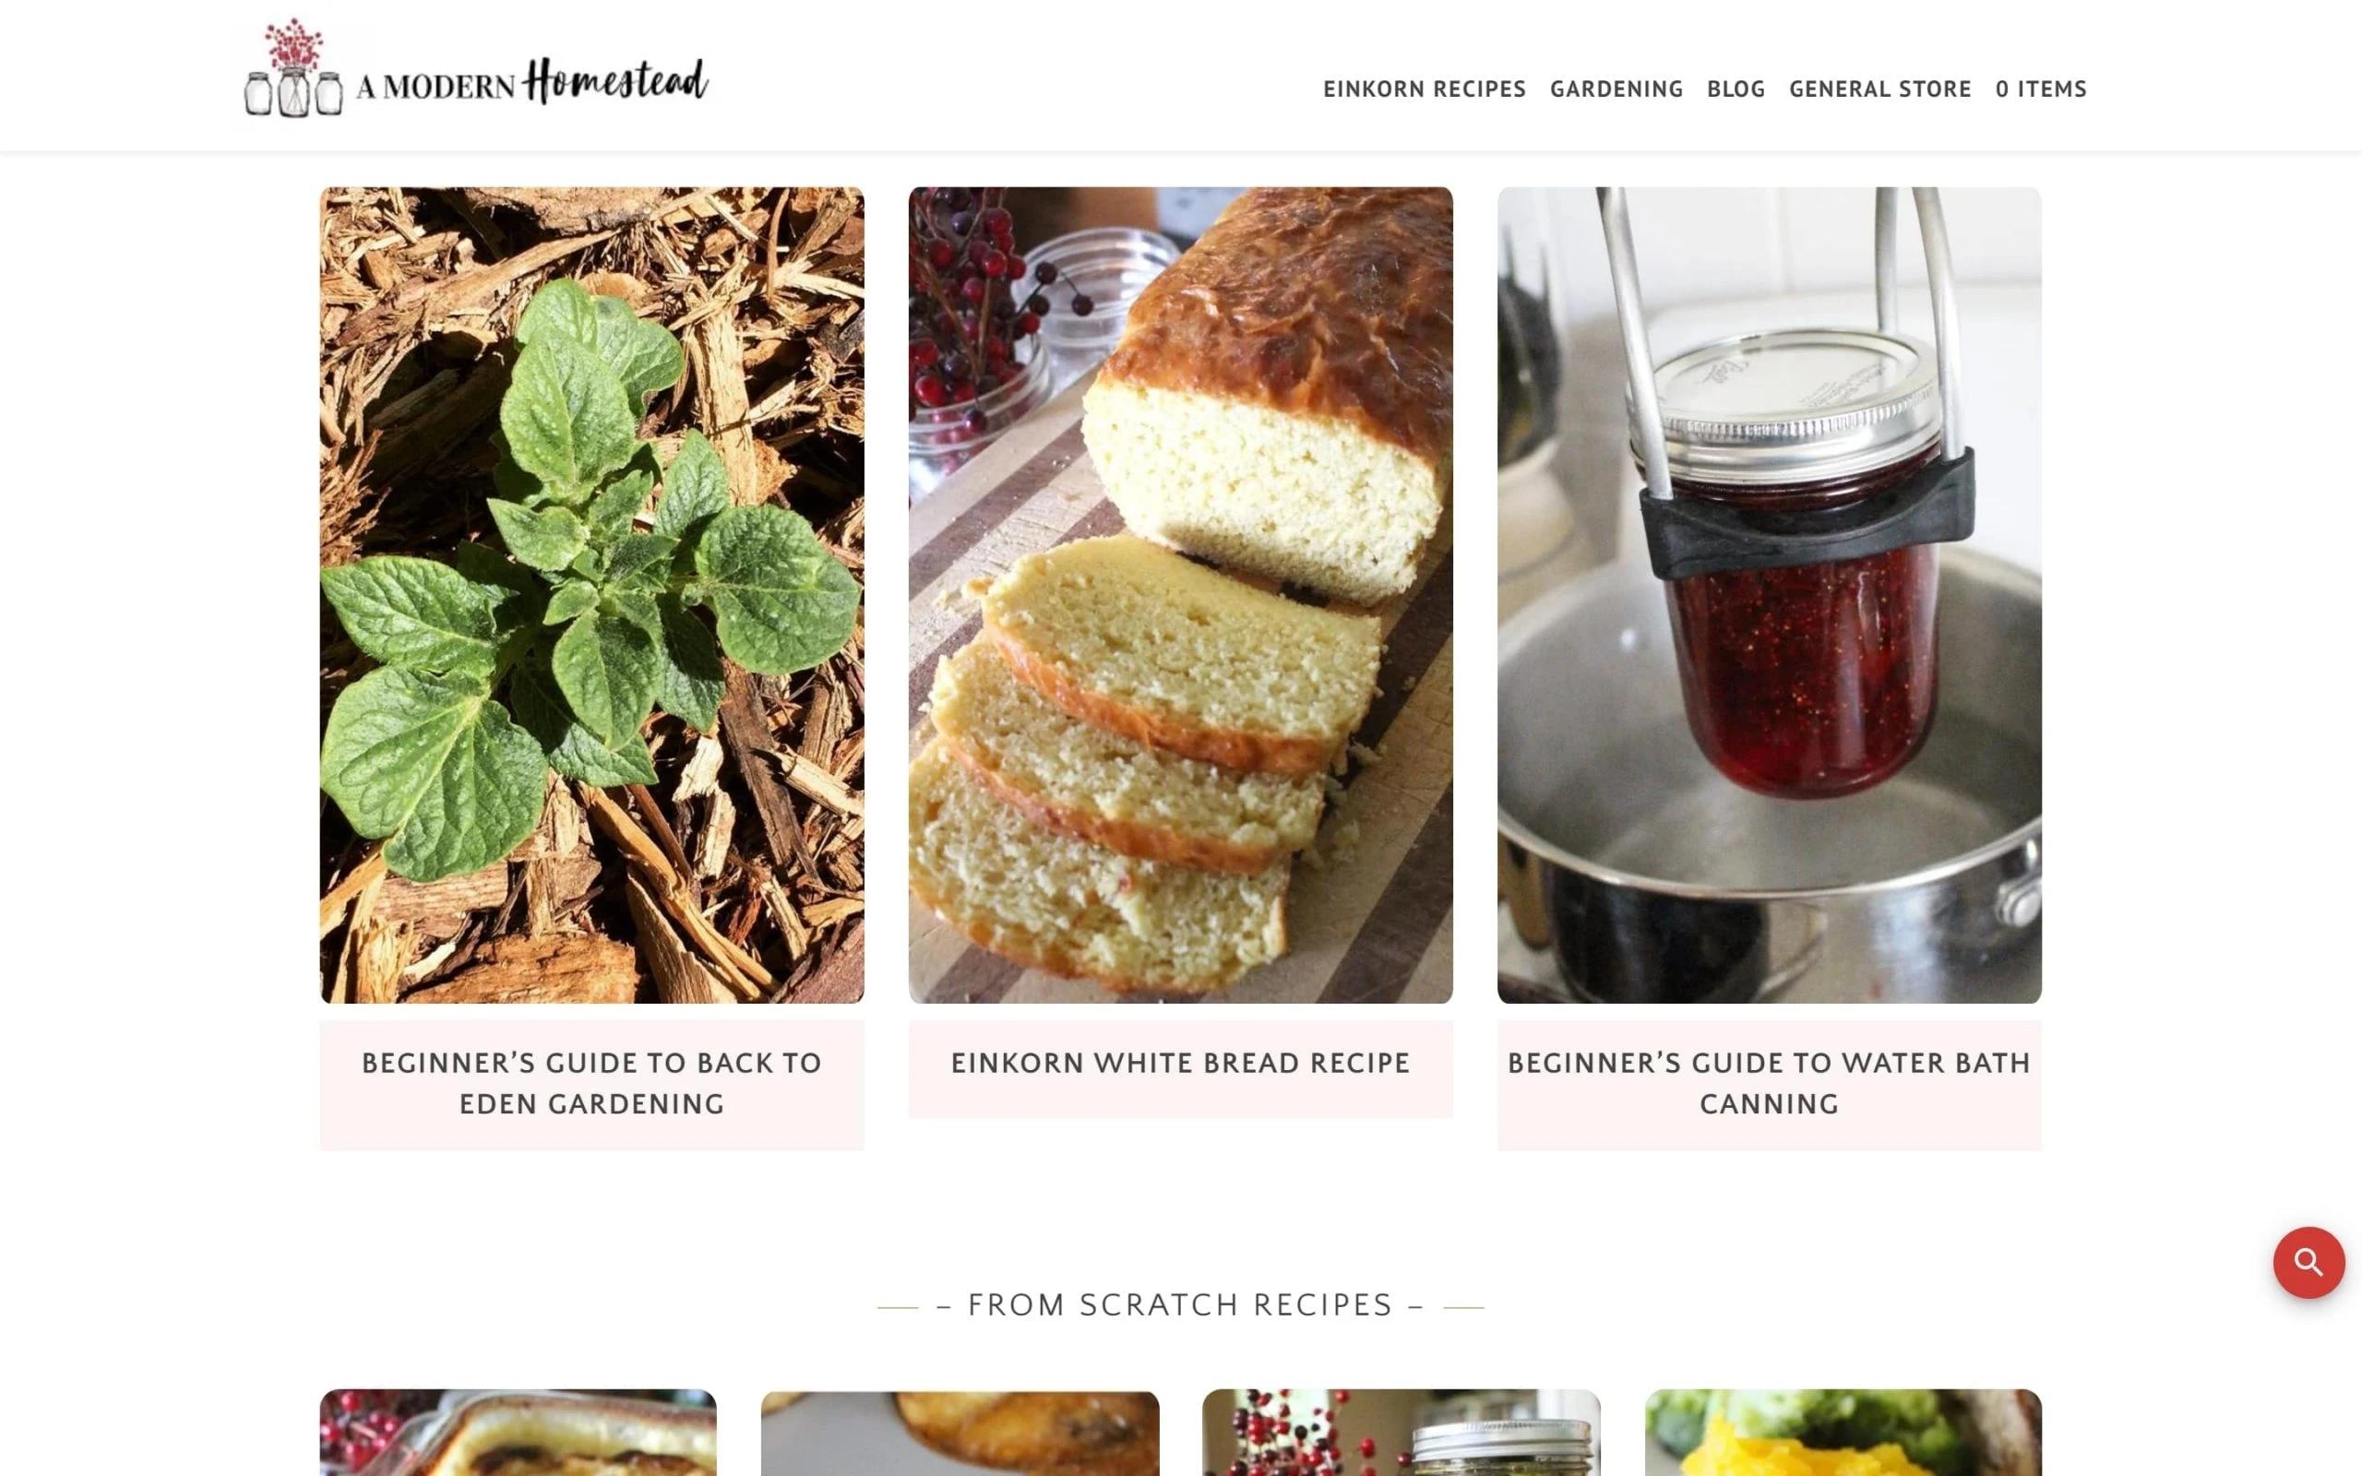The height and width of the screenshot is (1476, 2362).
Task: Open the second recipe thumbnail in bottom row
Action: (x=960, y=1432)
